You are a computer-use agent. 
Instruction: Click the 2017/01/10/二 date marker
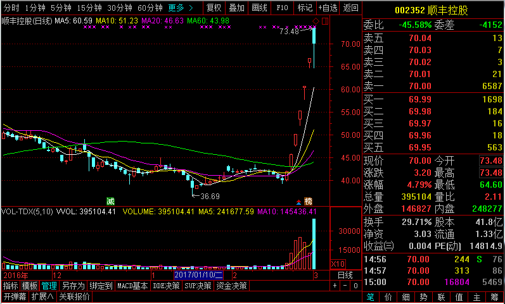198,275
